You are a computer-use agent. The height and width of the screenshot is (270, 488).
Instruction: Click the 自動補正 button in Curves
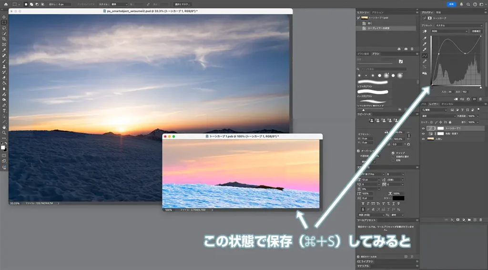476,31
